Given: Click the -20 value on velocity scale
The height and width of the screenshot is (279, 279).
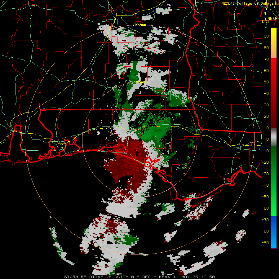Looking at the screenshot, I should click(x=265, y=162).
